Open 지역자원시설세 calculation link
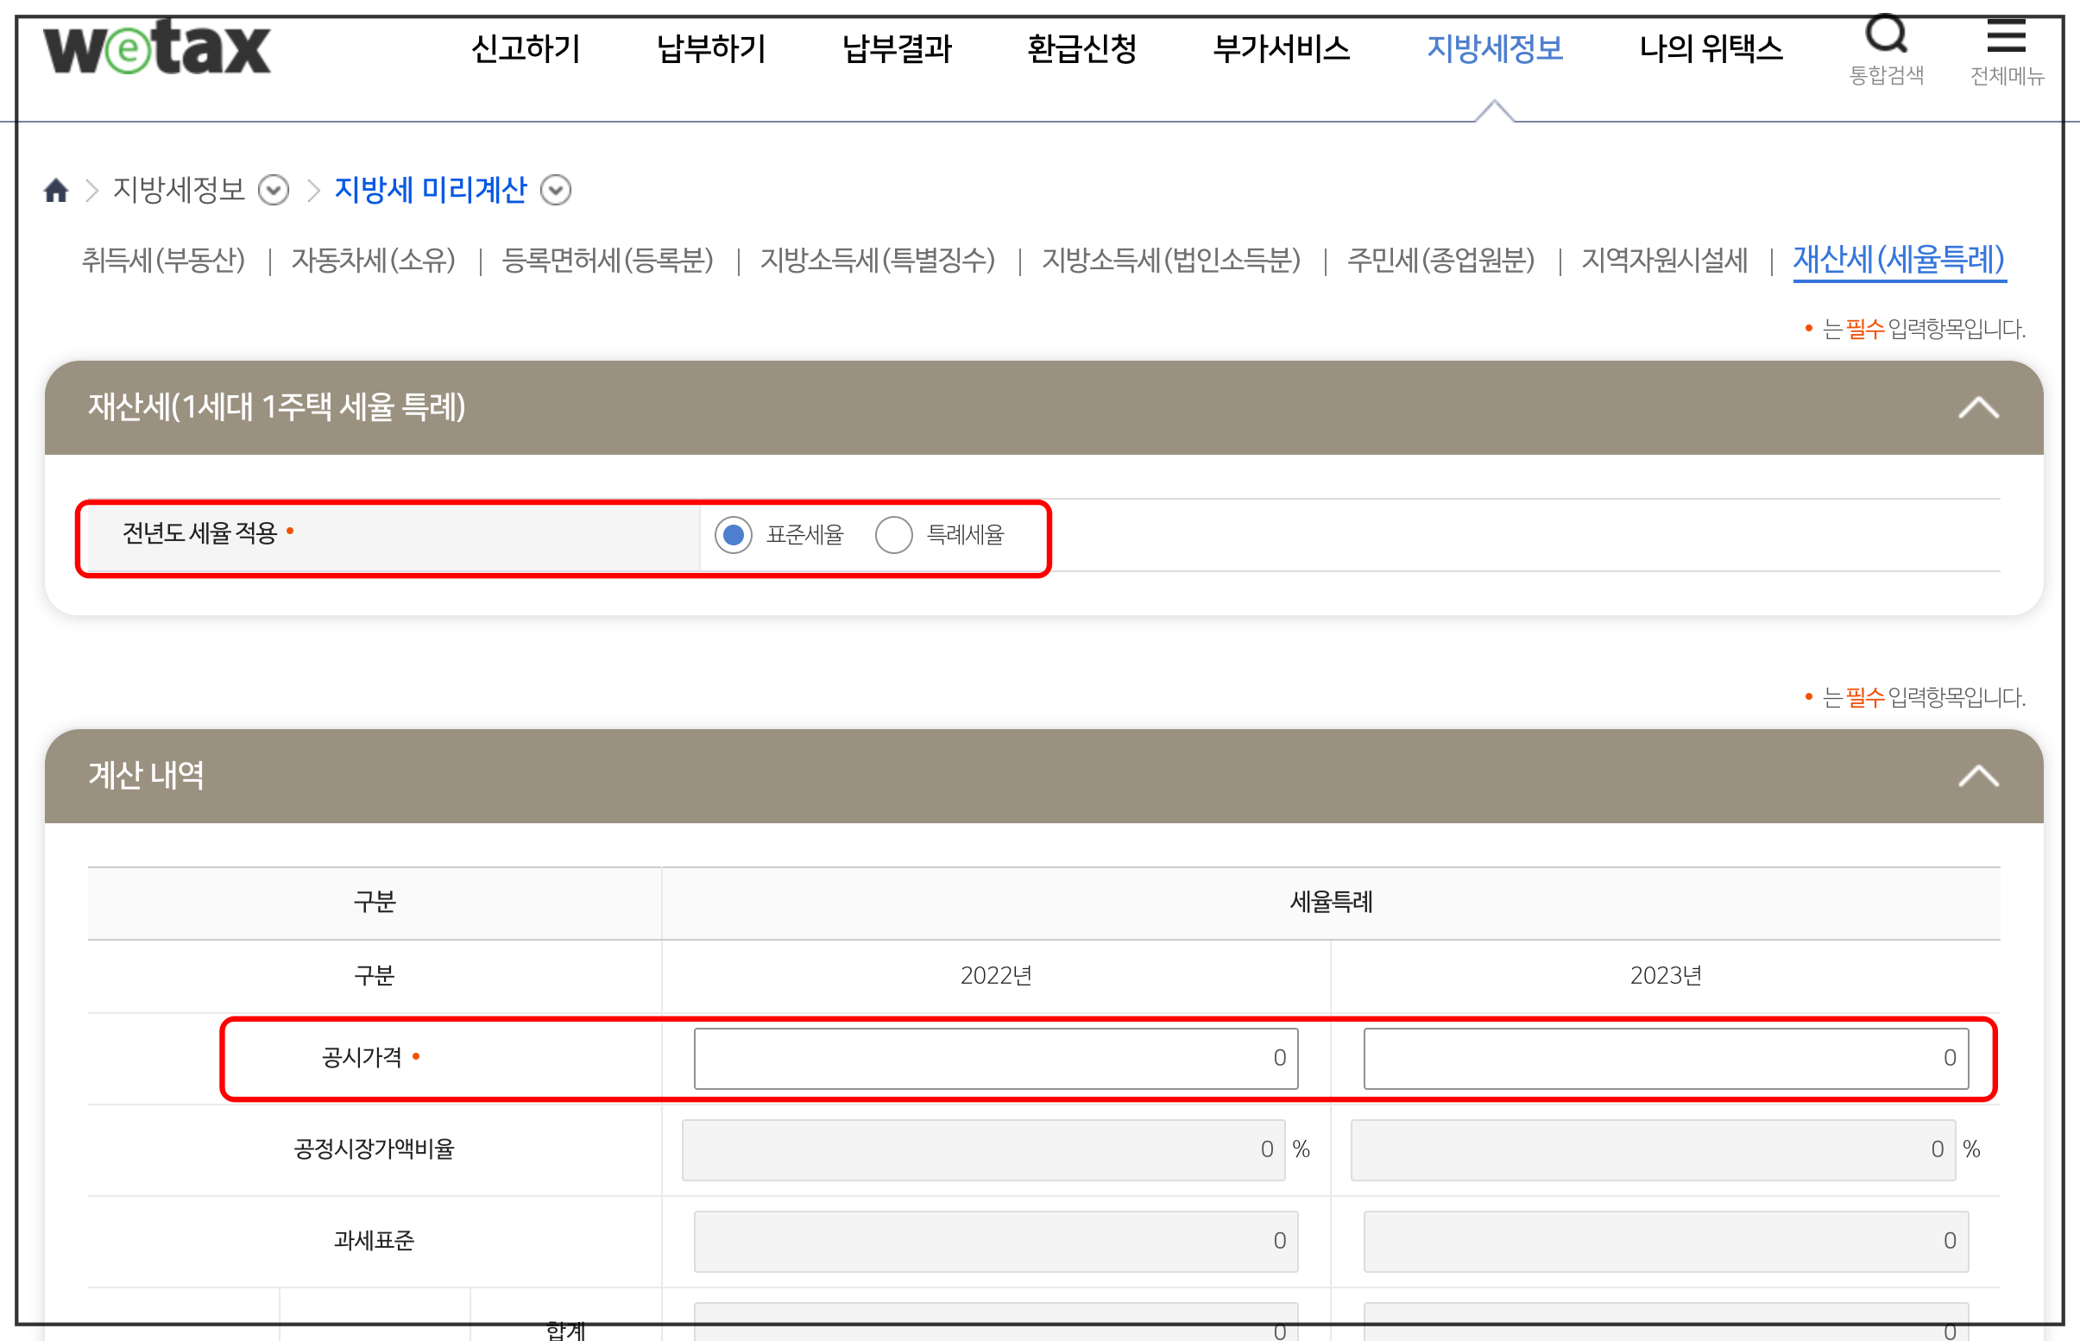Viewport: 2080px width, 1341px height. pyautogui.click(x=1664, y=260)
